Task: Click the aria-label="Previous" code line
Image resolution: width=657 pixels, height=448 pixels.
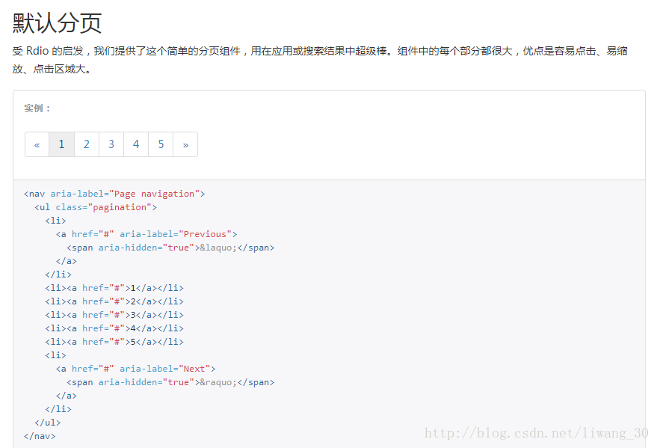Action: pyautogui.click(x=146, y=234)
